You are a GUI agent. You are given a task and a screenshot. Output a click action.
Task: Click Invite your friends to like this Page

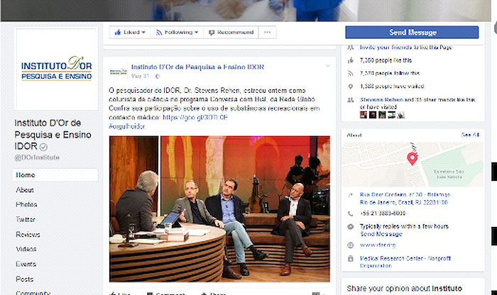[406, 48]
